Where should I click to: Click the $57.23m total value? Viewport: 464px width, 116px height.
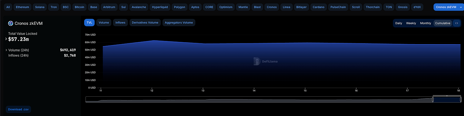(x=18, y=39)
